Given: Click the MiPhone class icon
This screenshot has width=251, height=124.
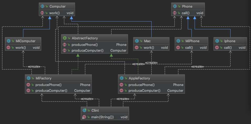Looking at the screenshot, I should (x=178, y=41).
